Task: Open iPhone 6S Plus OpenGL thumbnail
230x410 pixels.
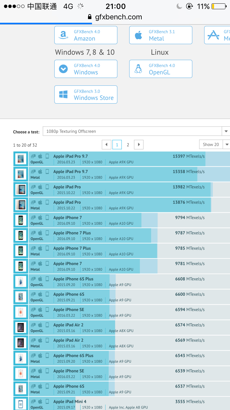Action: [x=21, y=282]
